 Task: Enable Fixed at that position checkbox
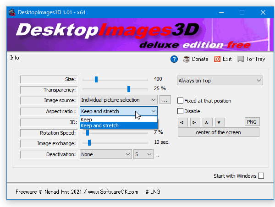click(x=180, y=101)
